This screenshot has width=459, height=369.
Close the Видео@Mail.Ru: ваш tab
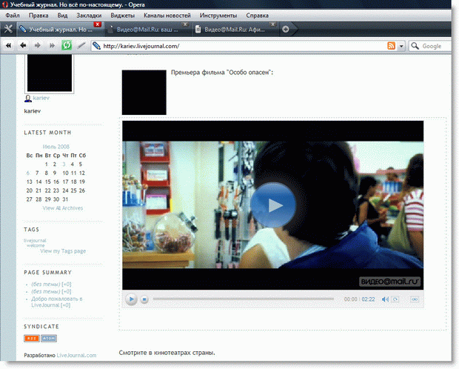(185, 24)
